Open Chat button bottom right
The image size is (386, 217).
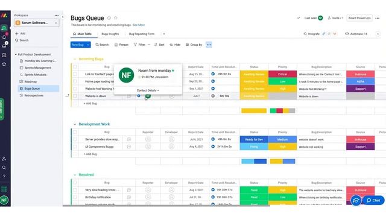pyautogui.click(x=373, y=200)
